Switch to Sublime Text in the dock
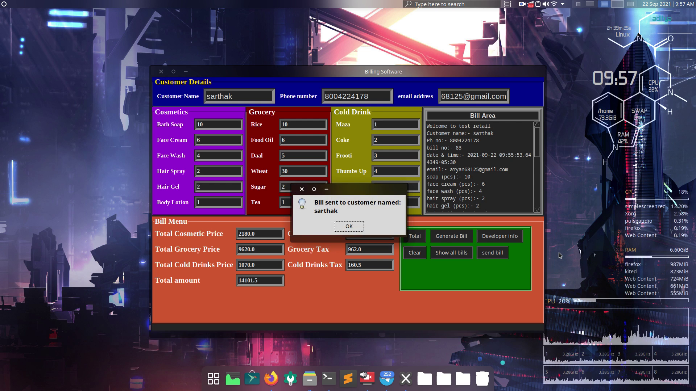696x391 pixels. click(x=348, y=379)
